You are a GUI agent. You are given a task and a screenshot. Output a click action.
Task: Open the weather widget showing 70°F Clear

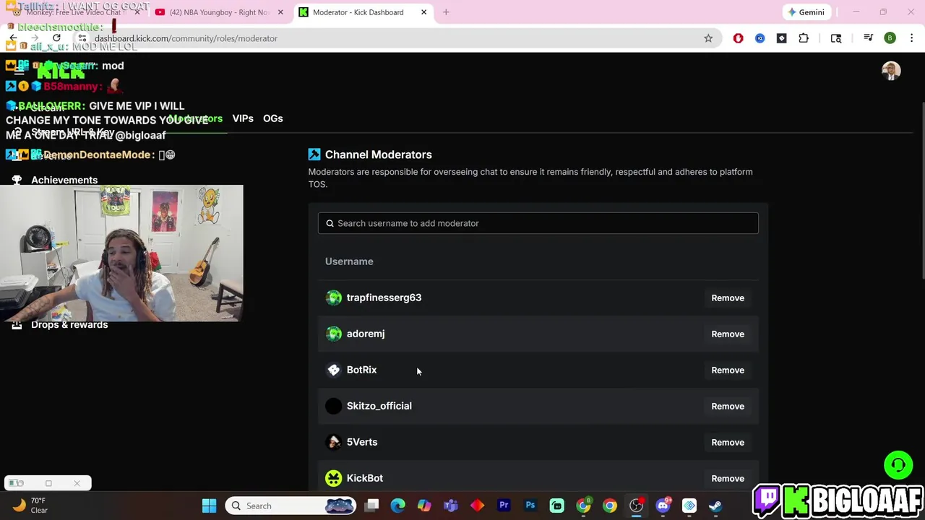(x=30, y=506)
